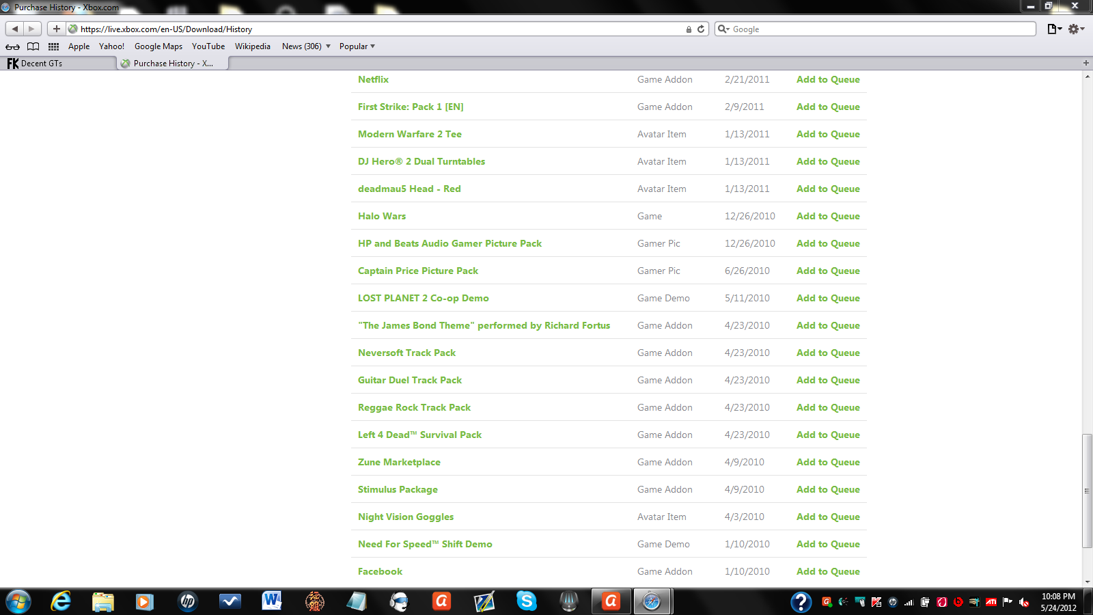Add Zune Marketplace to queue
This screenshot has height=615, width=1093.
pos(828,462)
